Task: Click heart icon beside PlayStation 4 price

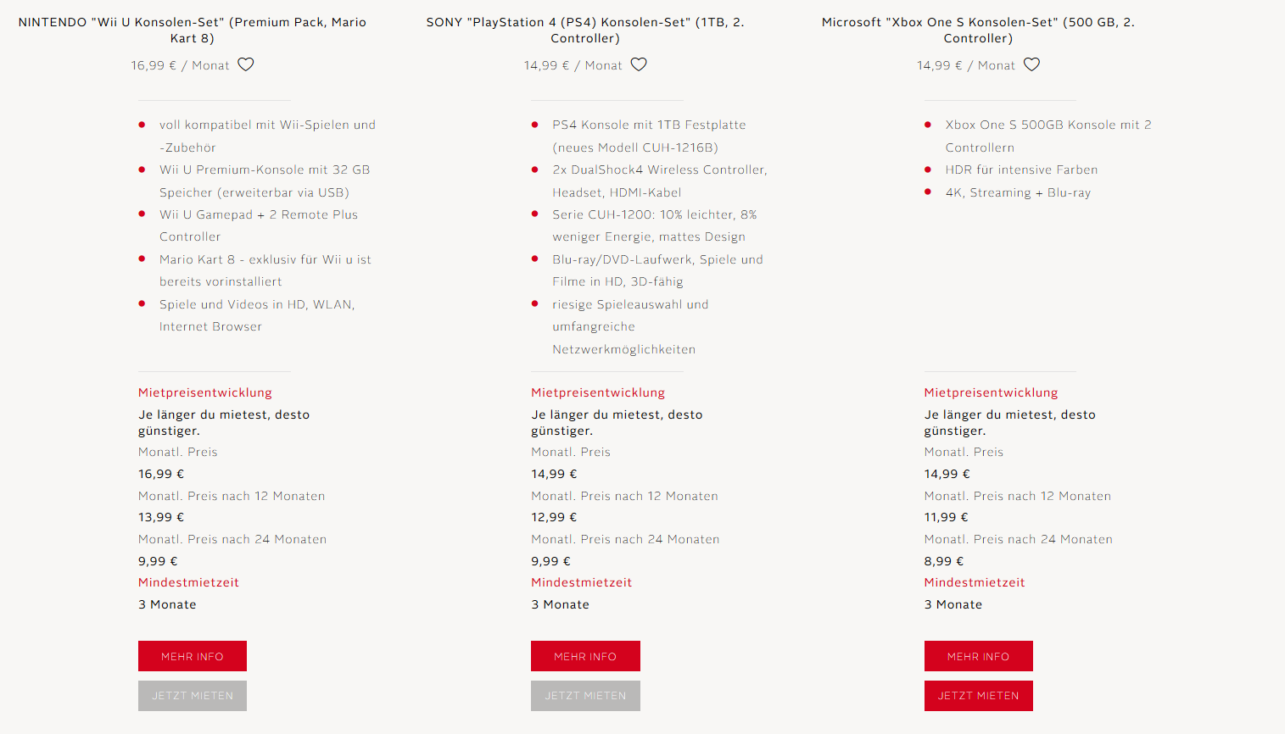Action: pos(639,64)
